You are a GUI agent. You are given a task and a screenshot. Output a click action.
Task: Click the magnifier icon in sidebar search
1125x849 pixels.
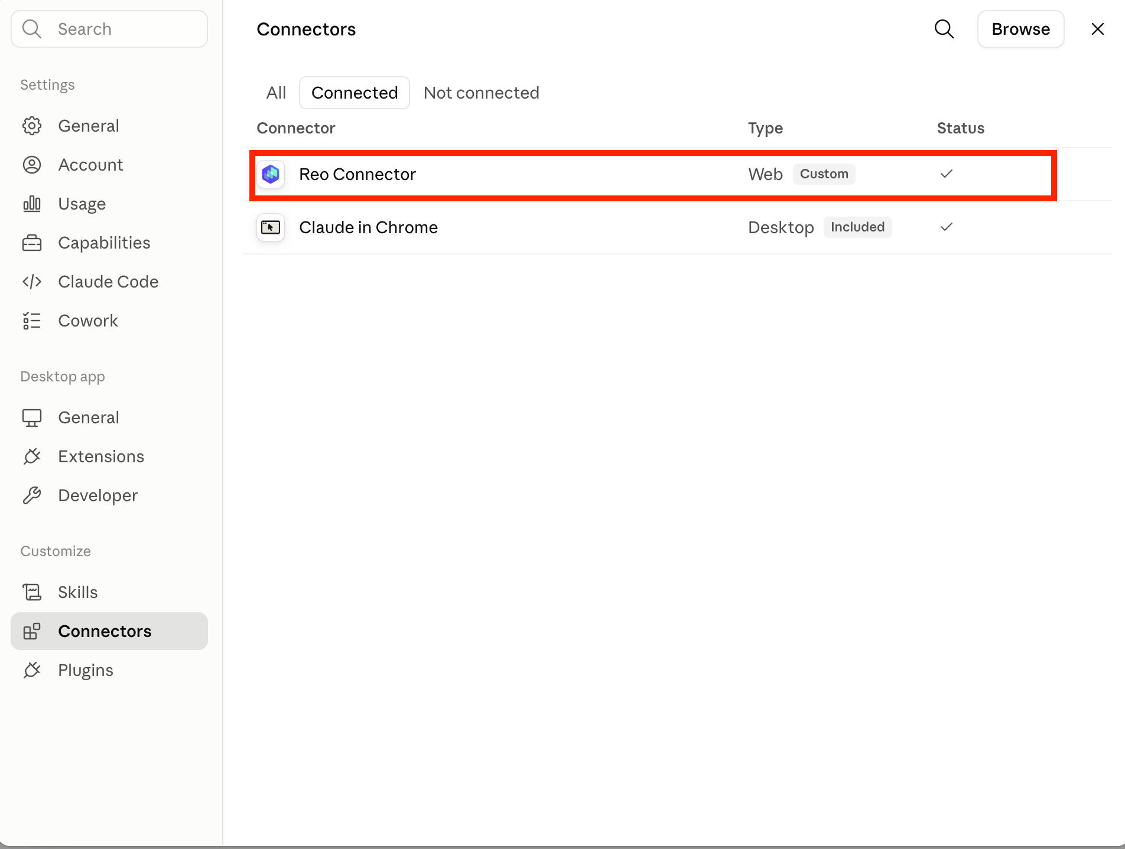coord(32,29)
